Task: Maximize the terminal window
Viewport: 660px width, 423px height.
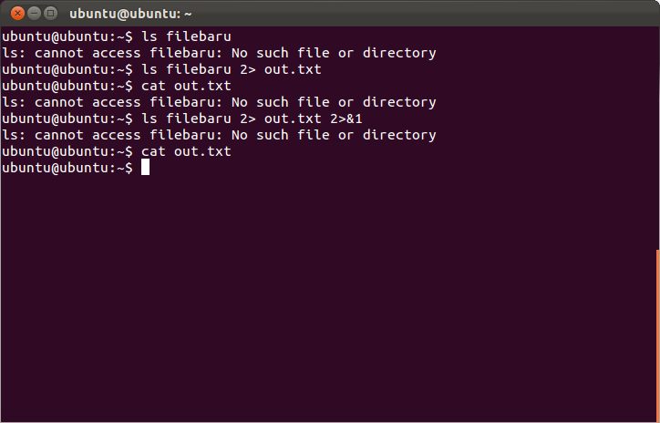Action: tap(50, 14)
